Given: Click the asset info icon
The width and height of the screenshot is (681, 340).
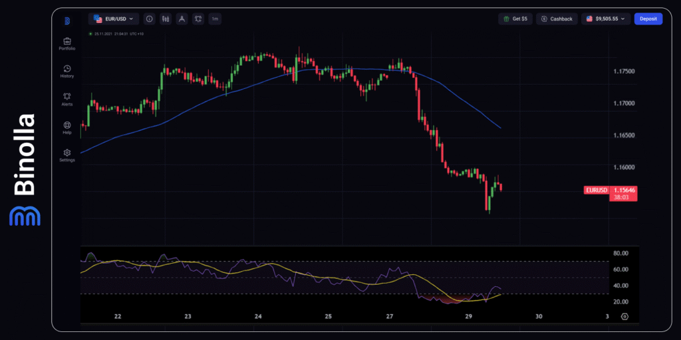Looking at the screenshot, I should (x=148, y=19).
